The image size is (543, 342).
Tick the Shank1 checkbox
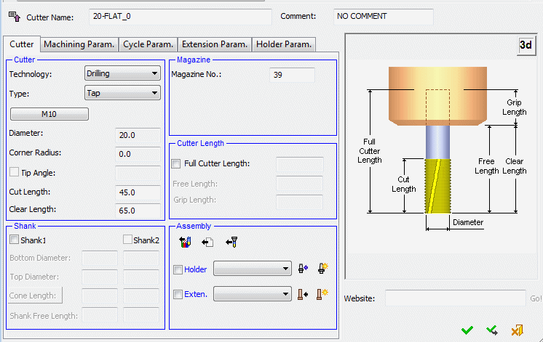[14, 240]
